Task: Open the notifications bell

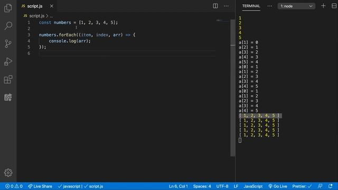Action: coord(331,186)
